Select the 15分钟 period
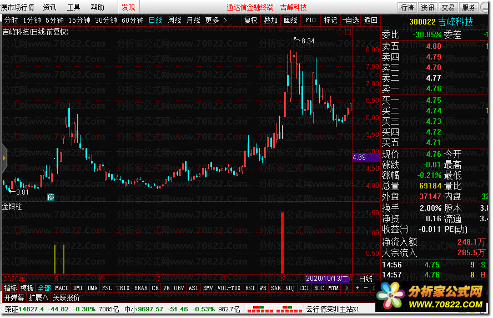The width and height of the screenshot is (493, 318). (79, 21)
